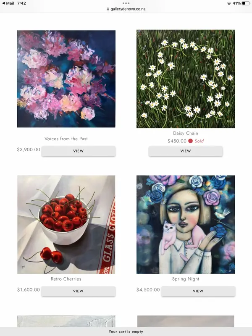The image size is (252, 336).
Task: Open the pink peonies painting thumbnail
Action: 66,79
